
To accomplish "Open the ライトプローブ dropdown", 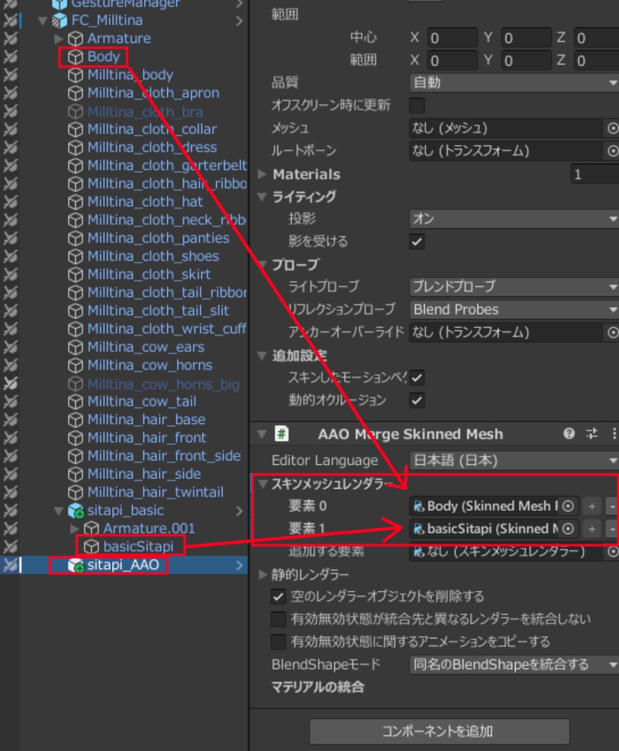I will click(x=514, y=287).
